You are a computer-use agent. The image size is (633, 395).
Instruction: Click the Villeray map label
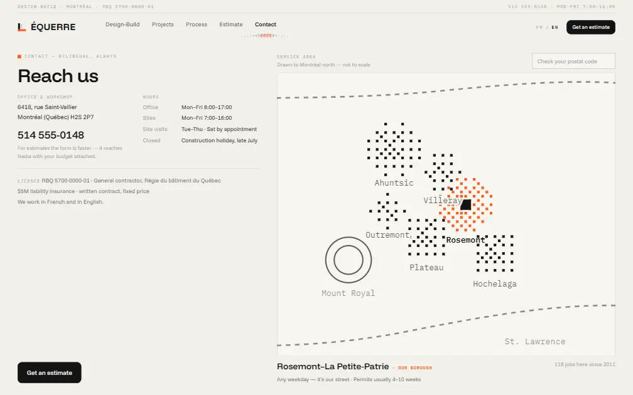pos(443,201)
